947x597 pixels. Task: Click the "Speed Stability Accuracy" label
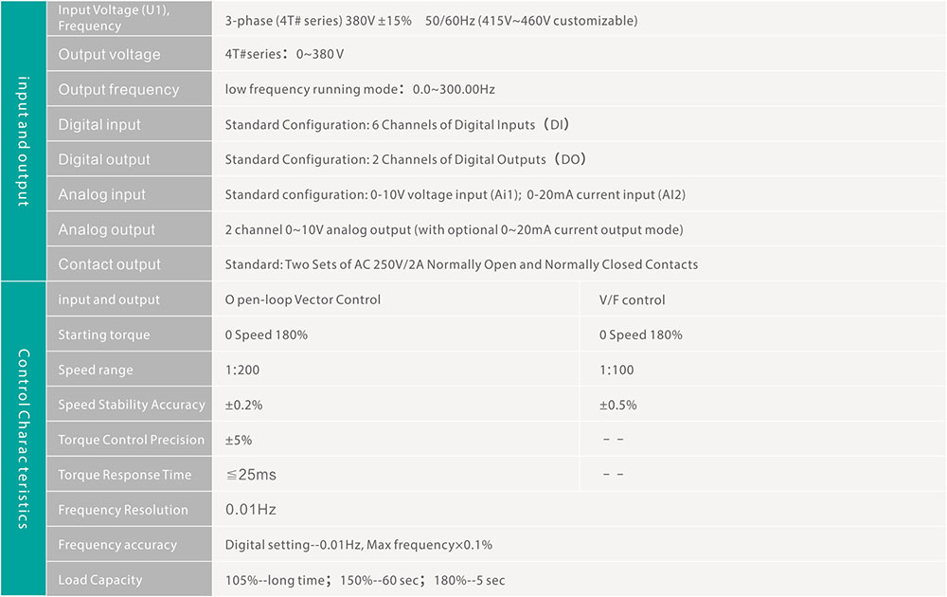coord(132,405)
